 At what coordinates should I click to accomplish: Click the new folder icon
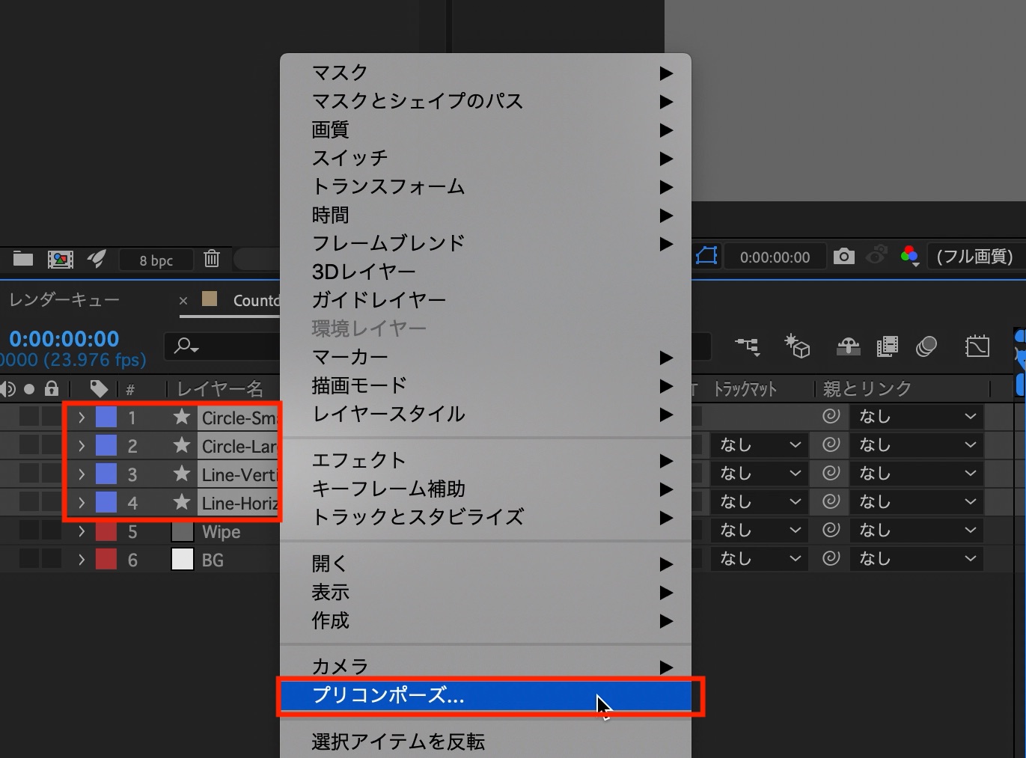(x=23, y=259)
